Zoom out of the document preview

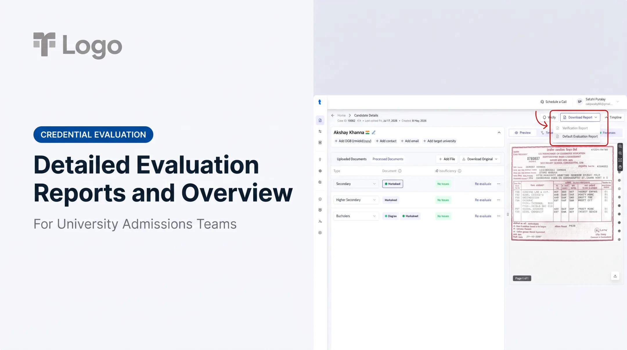(620, 146)
